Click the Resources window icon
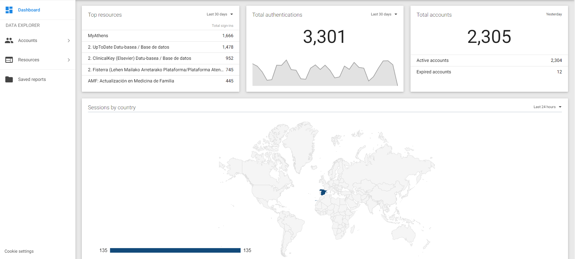Viewport: 575px width, 259px height. 9,60
